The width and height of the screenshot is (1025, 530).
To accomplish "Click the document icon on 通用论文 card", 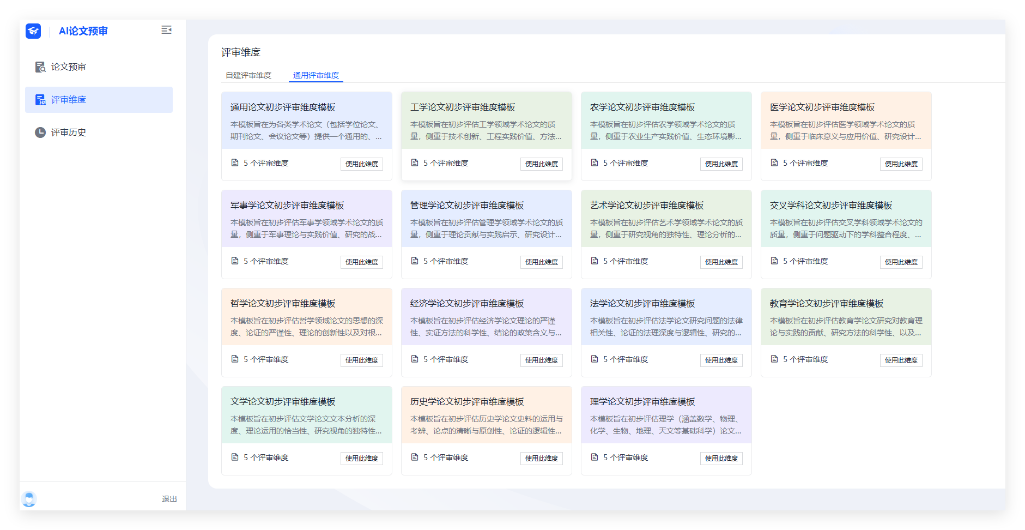I will pyautogui.click(x=235, y=163).
